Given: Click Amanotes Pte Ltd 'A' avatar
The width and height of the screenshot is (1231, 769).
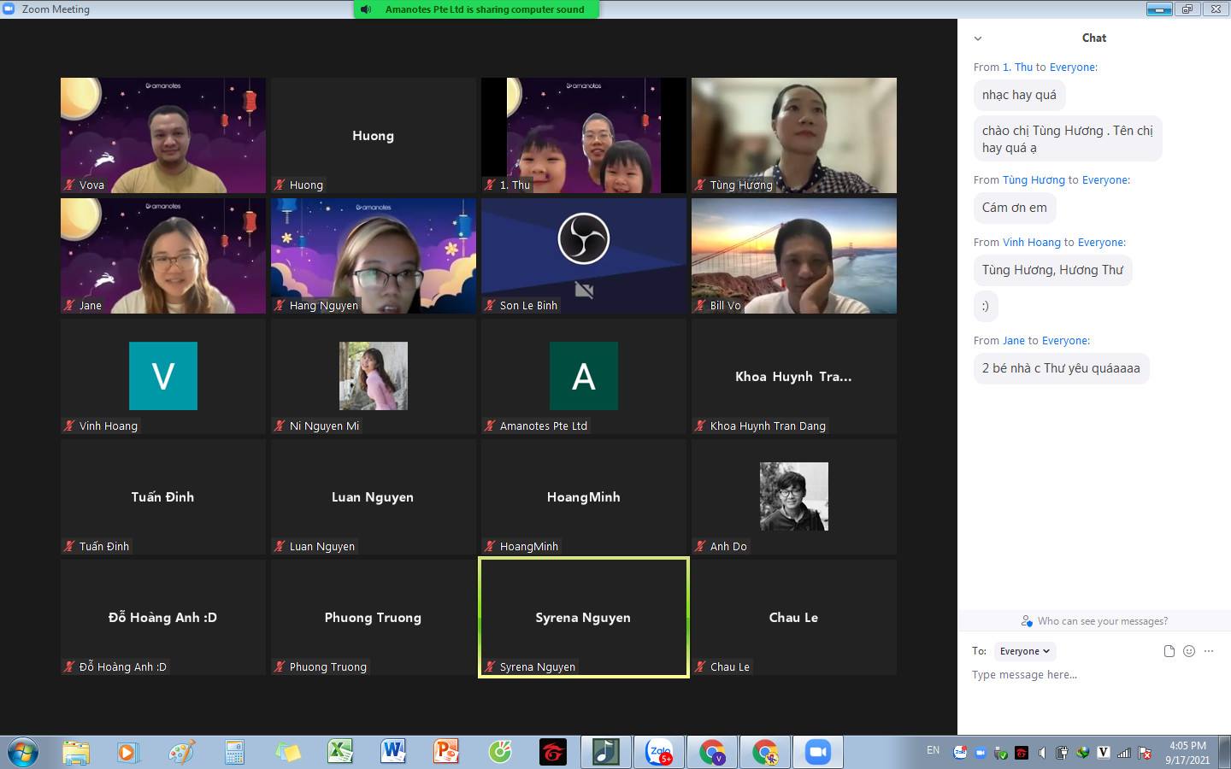Looking at the screenshot, I should point(584,376).
